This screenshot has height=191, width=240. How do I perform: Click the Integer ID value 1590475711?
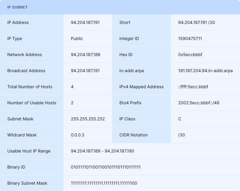click(x=190, y=39)
